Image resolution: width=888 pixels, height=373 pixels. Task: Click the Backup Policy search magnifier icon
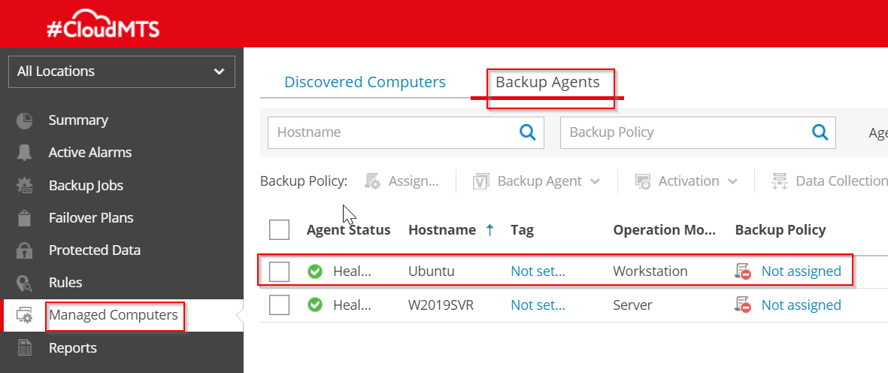click(x=820, y=132)
